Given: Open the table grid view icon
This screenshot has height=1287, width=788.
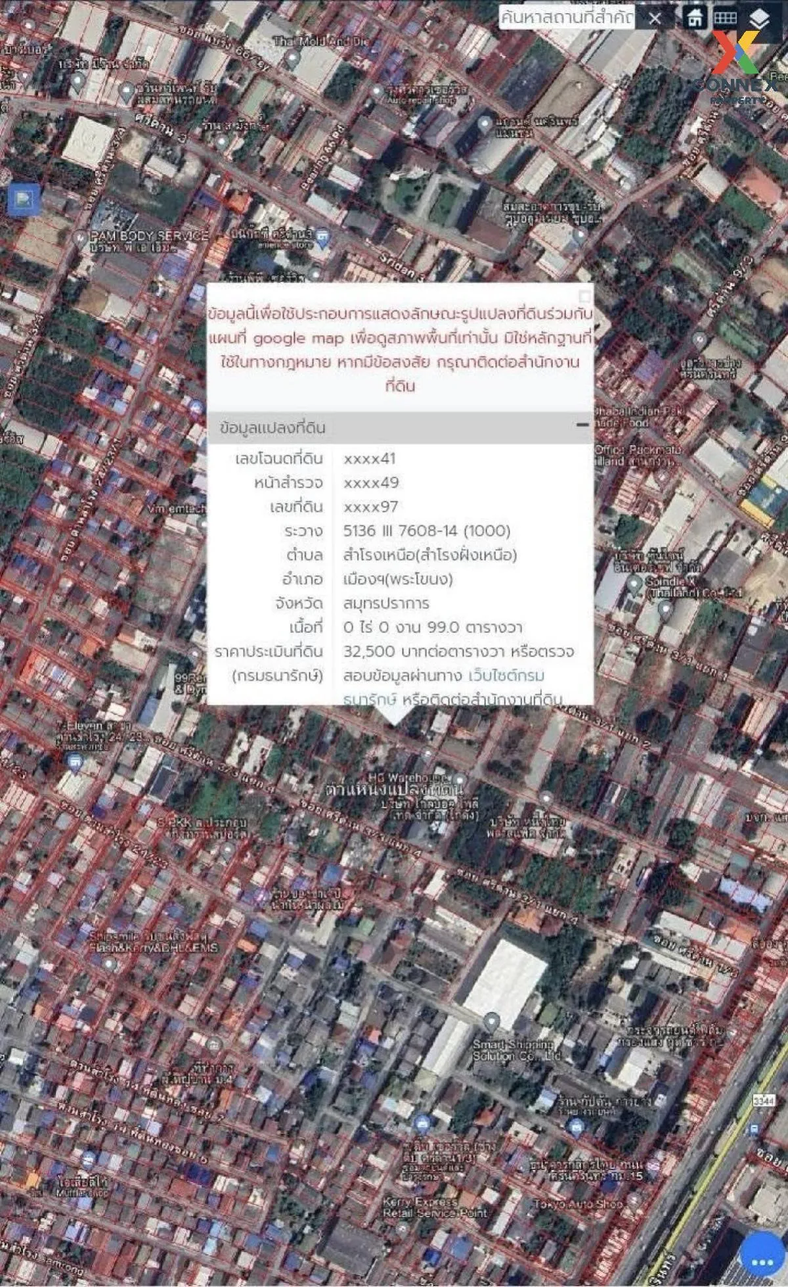Looking at the screenshot, I should click(x=725, y=18).
